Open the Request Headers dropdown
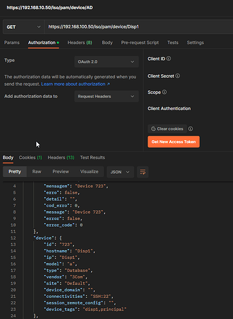233x319 pixels. [107, 97]
